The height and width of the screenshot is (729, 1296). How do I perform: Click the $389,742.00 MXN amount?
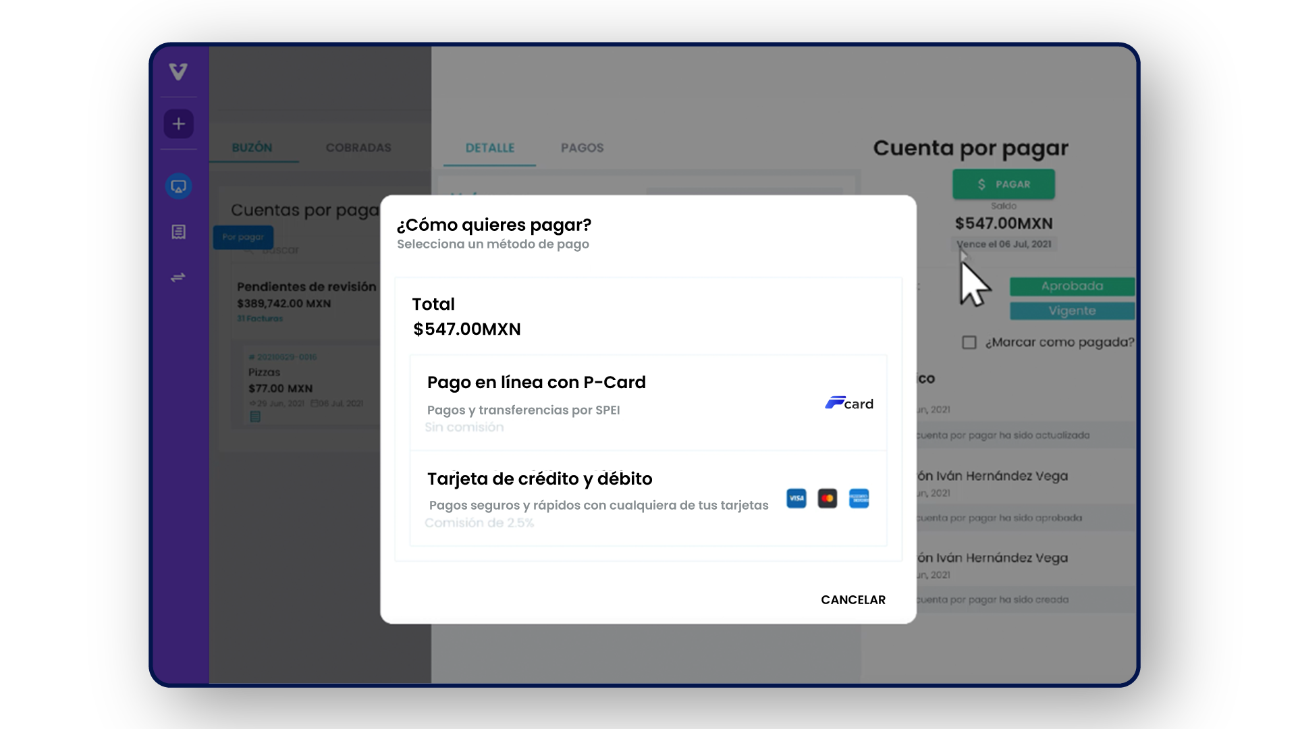[284, 304]
